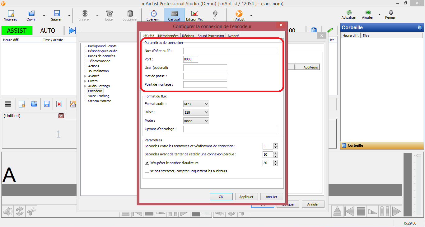Click the Point de montage field
Image resolution: width=425 pixels, height=227 pixels.
205,84
